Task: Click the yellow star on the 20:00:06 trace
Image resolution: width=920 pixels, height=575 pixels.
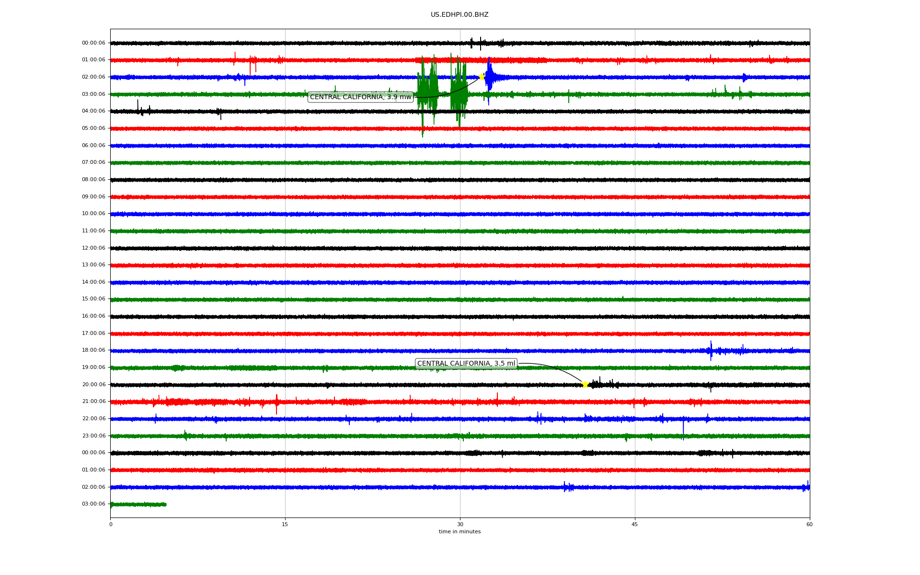Action: (x=585, y=384)
